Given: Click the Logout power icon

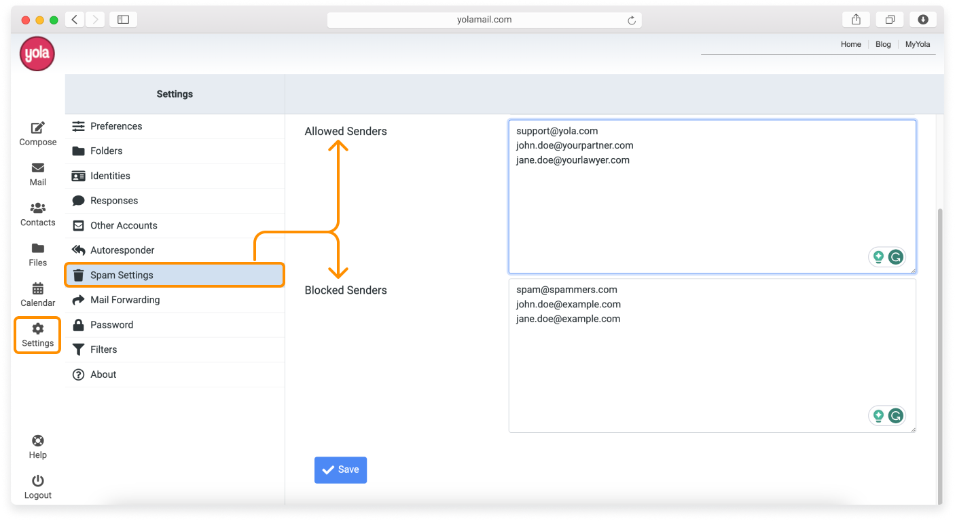Looking at the screenshot, I should (38, 482).
